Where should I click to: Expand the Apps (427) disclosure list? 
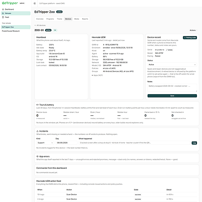(97, 75)
